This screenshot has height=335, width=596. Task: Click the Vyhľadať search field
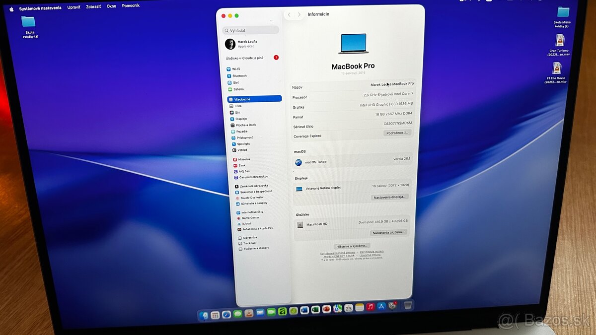click(251, 30)
